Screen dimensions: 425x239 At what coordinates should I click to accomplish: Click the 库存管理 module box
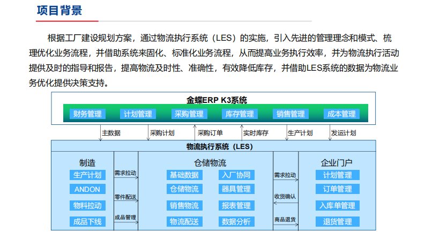[239, 114]
